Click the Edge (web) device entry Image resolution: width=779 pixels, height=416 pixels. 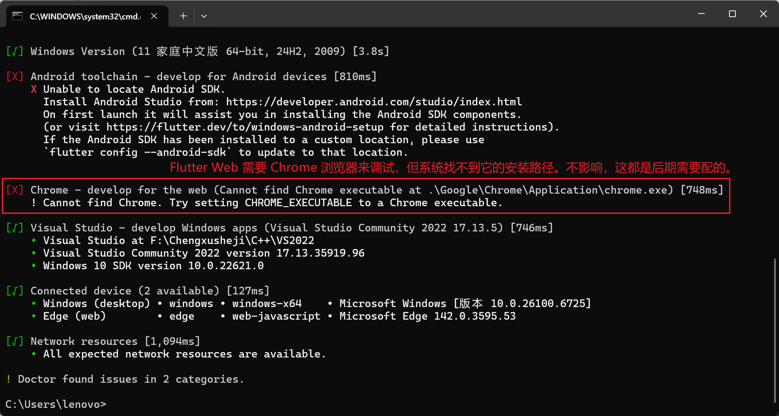[73, 316]
